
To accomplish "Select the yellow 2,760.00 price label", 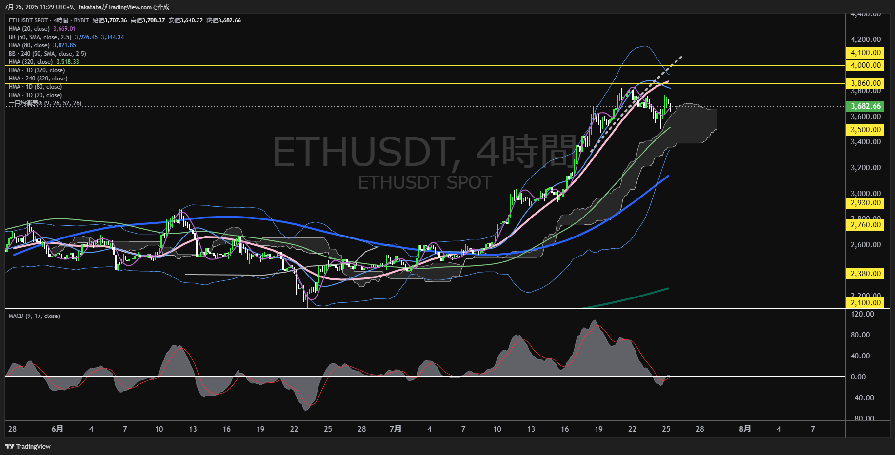I will (x=866, y=225).
